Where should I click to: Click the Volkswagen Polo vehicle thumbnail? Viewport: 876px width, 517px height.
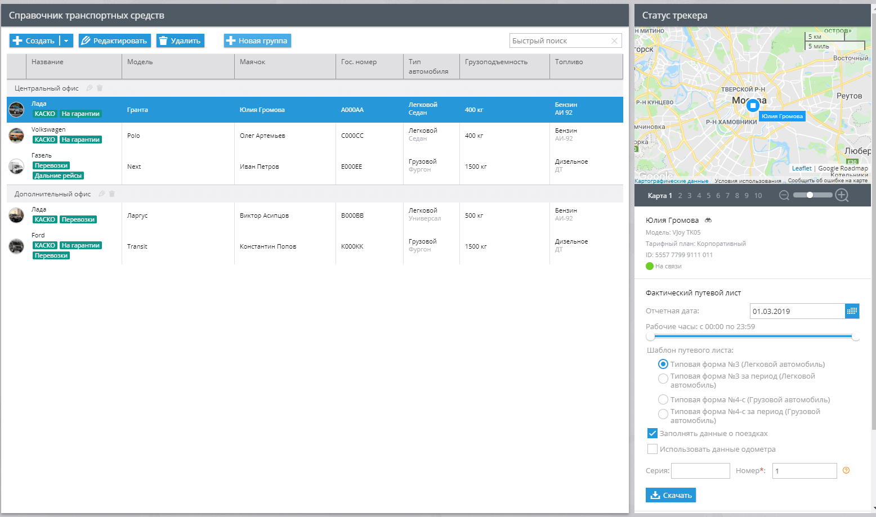[x=16, y=136]
